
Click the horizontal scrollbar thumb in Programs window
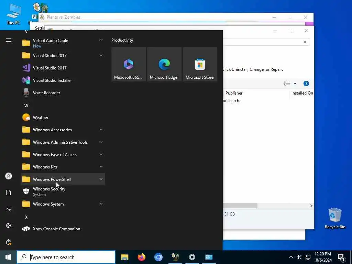[x=240, y=206]
